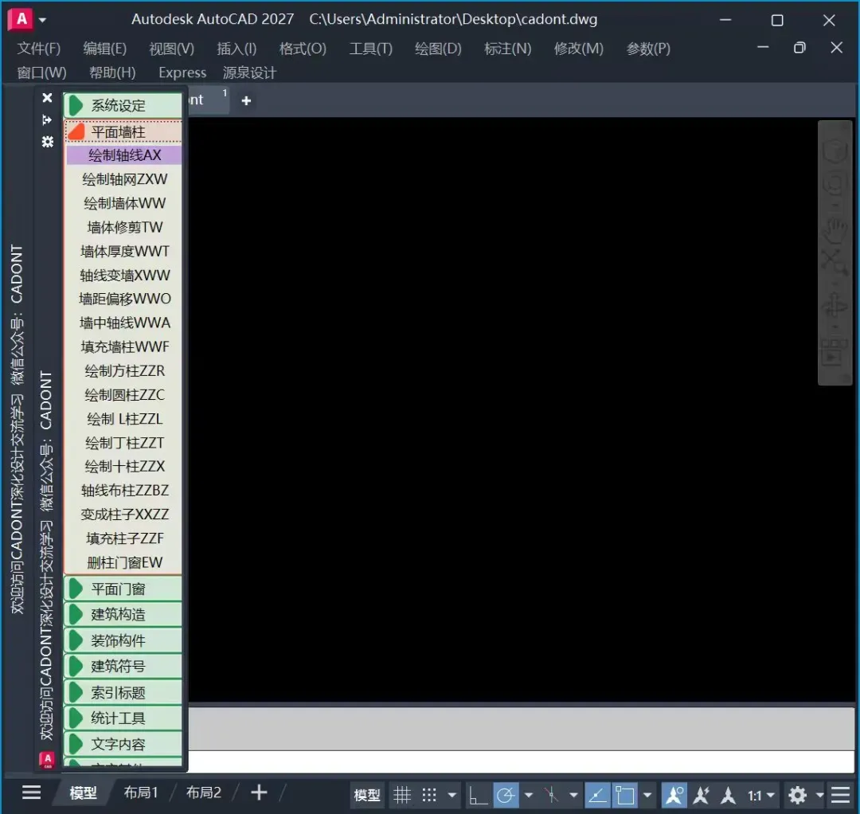The height and width of the screenshot is (814, 860).
Task: Run the 绘制方柱ZZR command
Action: pos(124,371)
